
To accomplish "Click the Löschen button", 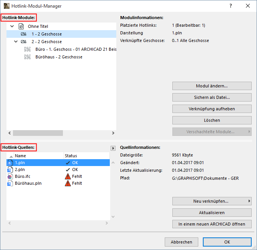I will tap(212, 120).
